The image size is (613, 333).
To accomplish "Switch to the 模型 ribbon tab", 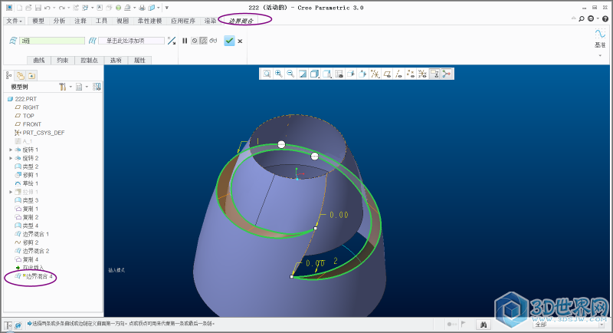I will [38, 21].
